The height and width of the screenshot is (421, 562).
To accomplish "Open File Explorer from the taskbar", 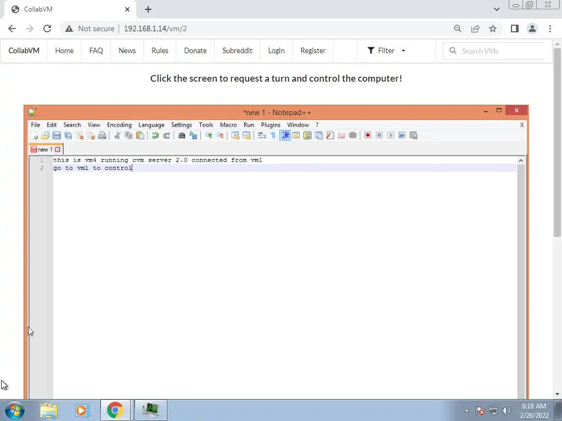I will click(49, 410).
